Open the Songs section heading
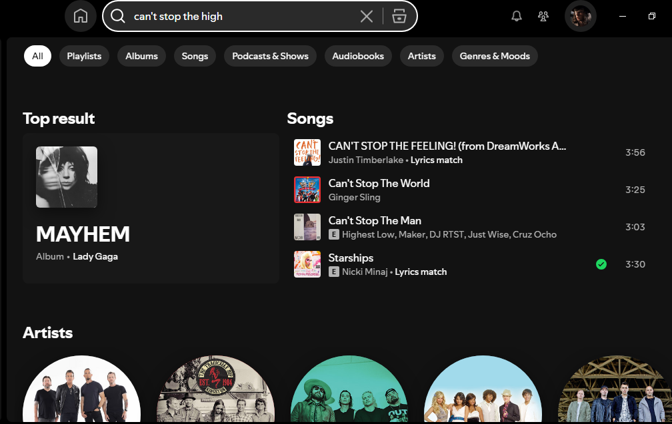The width and height of the screenshot is (672, 424). coord(310,118)
